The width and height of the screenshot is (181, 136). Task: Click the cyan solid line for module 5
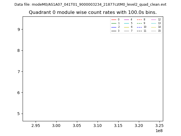[126, 23]
